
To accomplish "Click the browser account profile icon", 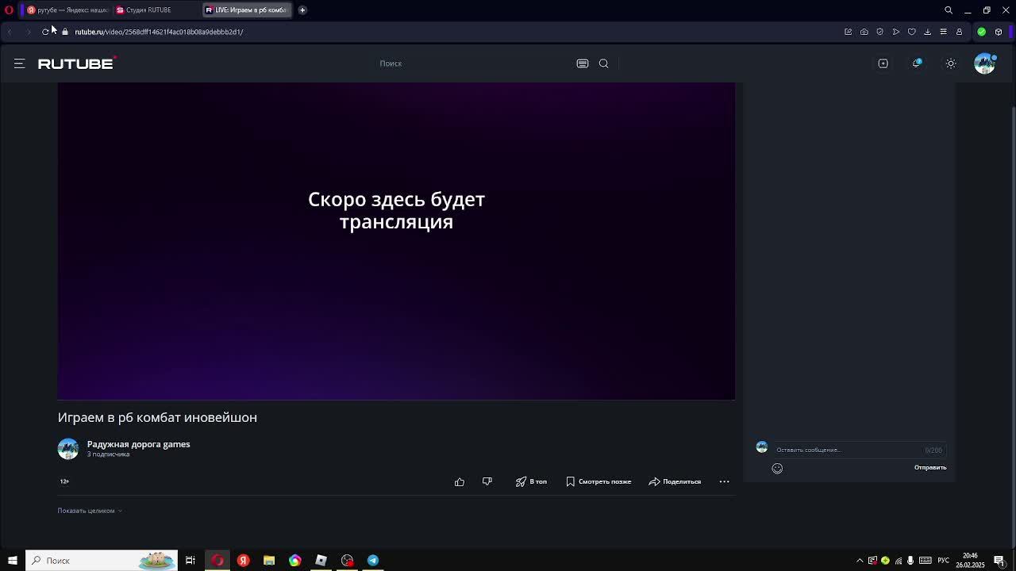I will point(959,32).
